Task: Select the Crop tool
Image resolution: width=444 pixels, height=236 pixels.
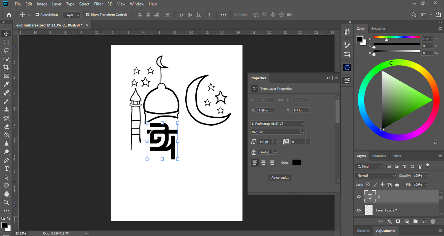Action: point(6,67)
